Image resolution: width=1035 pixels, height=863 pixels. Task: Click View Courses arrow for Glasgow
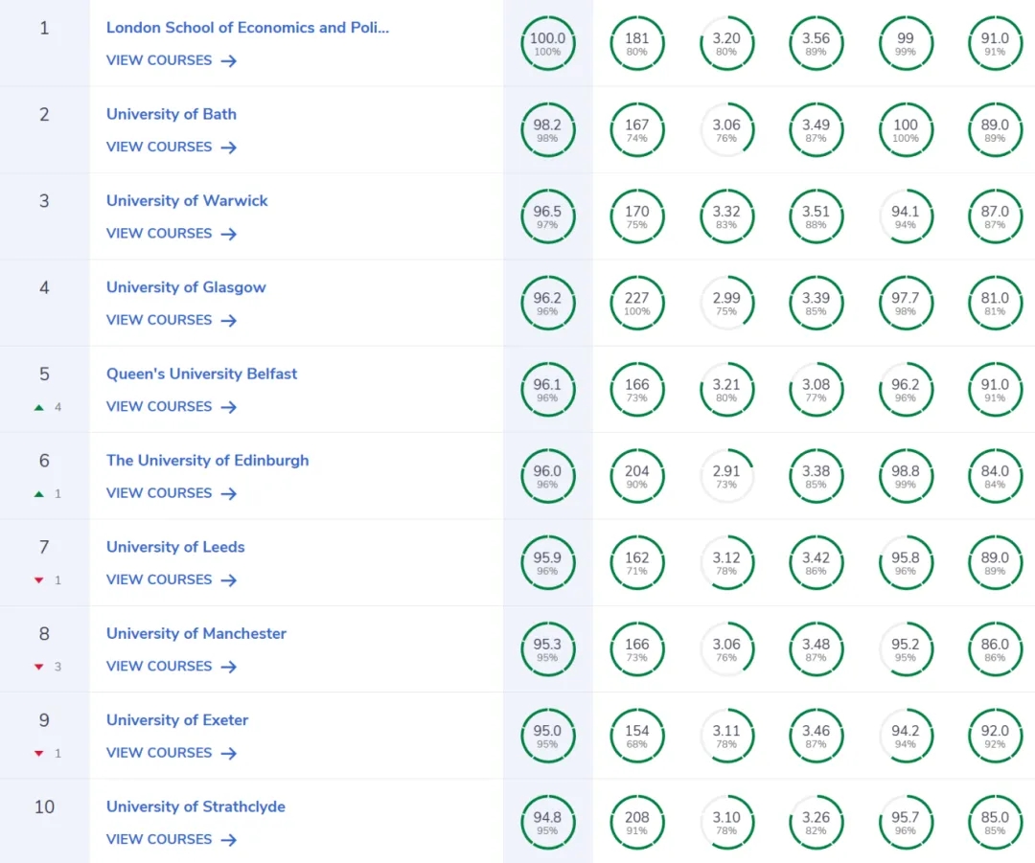point(229,320)
